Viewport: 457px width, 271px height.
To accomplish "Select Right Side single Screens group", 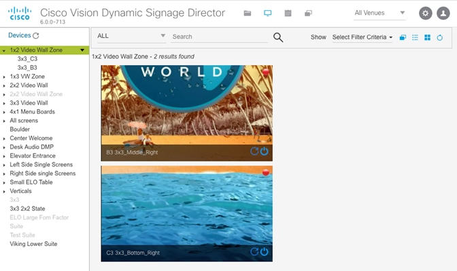I will pos(43,173).
